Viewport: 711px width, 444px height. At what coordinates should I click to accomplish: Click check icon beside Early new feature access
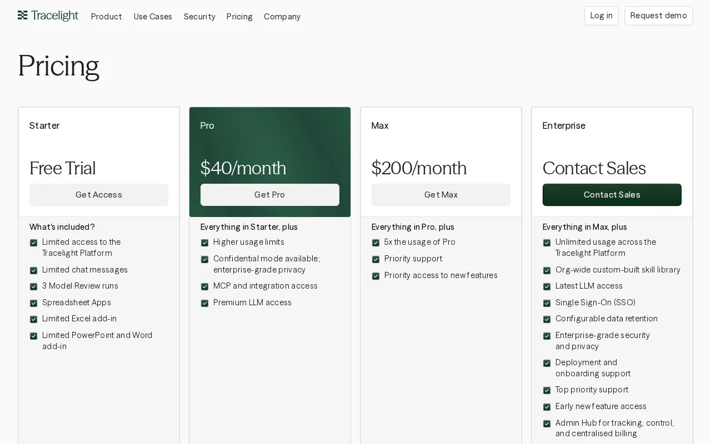[547, 407]
